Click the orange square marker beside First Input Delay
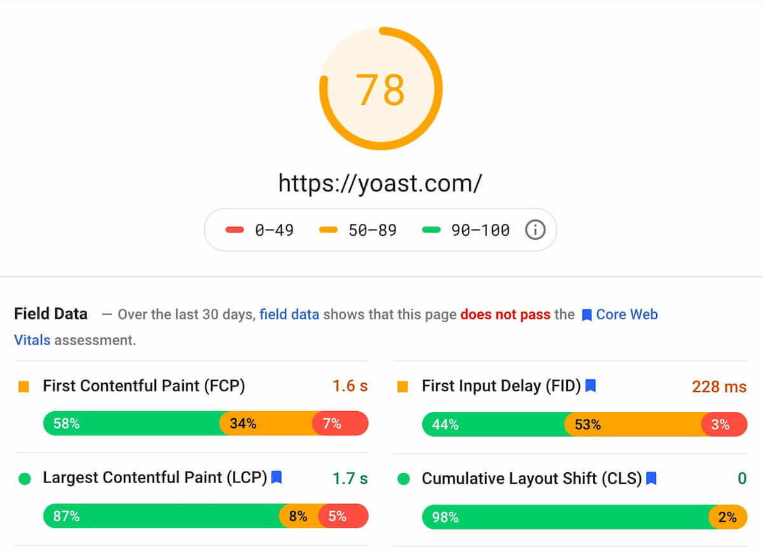This screenshot has height=553, width=763. [402, 386]
